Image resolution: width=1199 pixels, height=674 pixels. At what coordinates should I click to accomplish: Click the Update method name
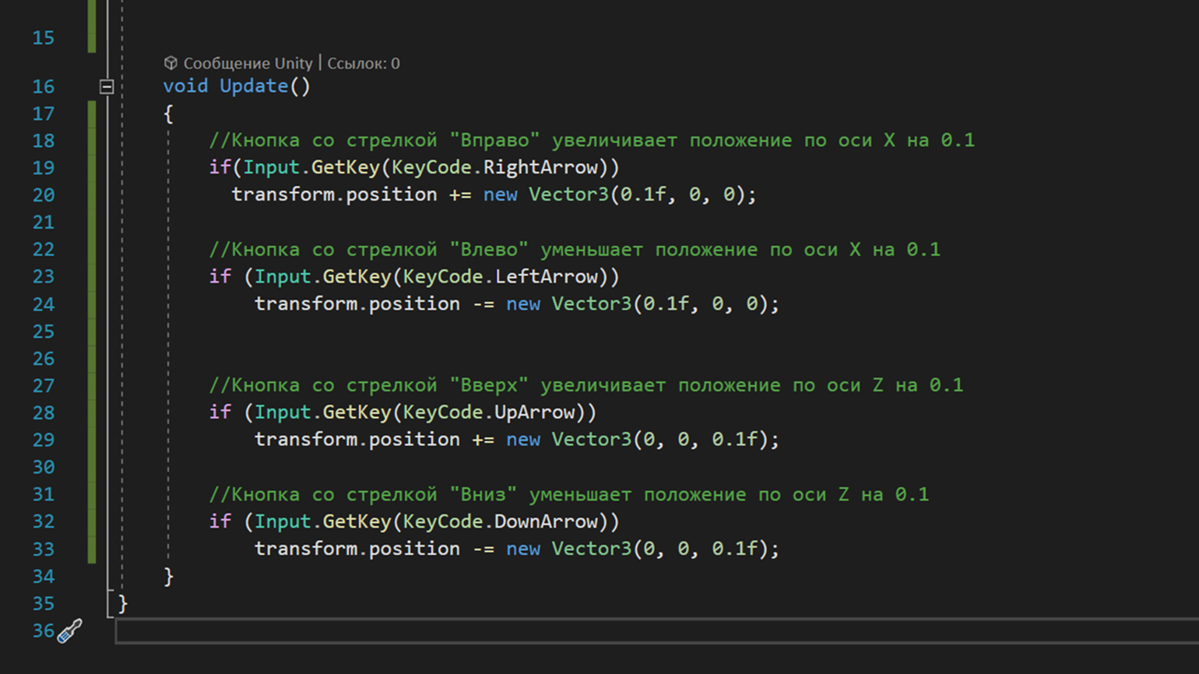point(254,86)
